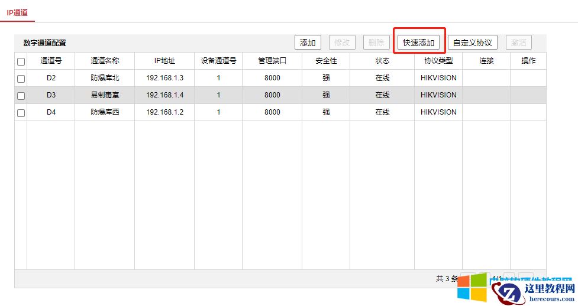Image resolution: width=578 pixels, height=306 pixels.
Task: Switch to the IP通道 tab
Action: pos(17,12)
